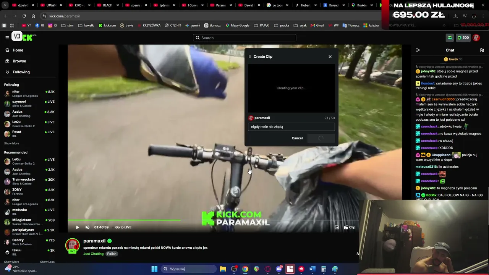Cancel the clip creation

click(x=297, y=138)
